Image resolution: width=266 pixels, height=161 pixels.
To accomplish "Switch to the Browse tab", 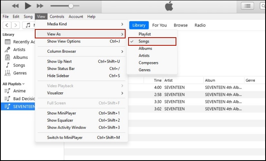I will [180, 25].
